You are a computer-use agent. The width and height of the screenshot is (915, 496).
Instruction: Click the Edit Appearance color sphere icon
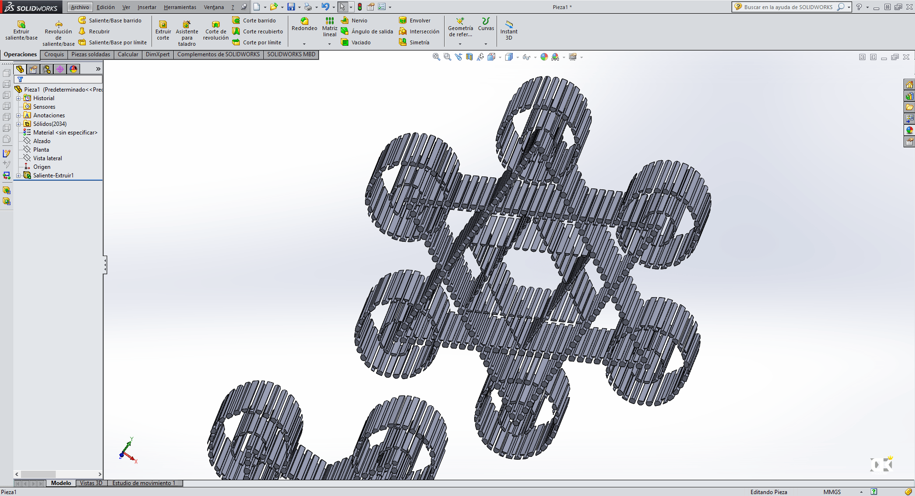point(544,57)
